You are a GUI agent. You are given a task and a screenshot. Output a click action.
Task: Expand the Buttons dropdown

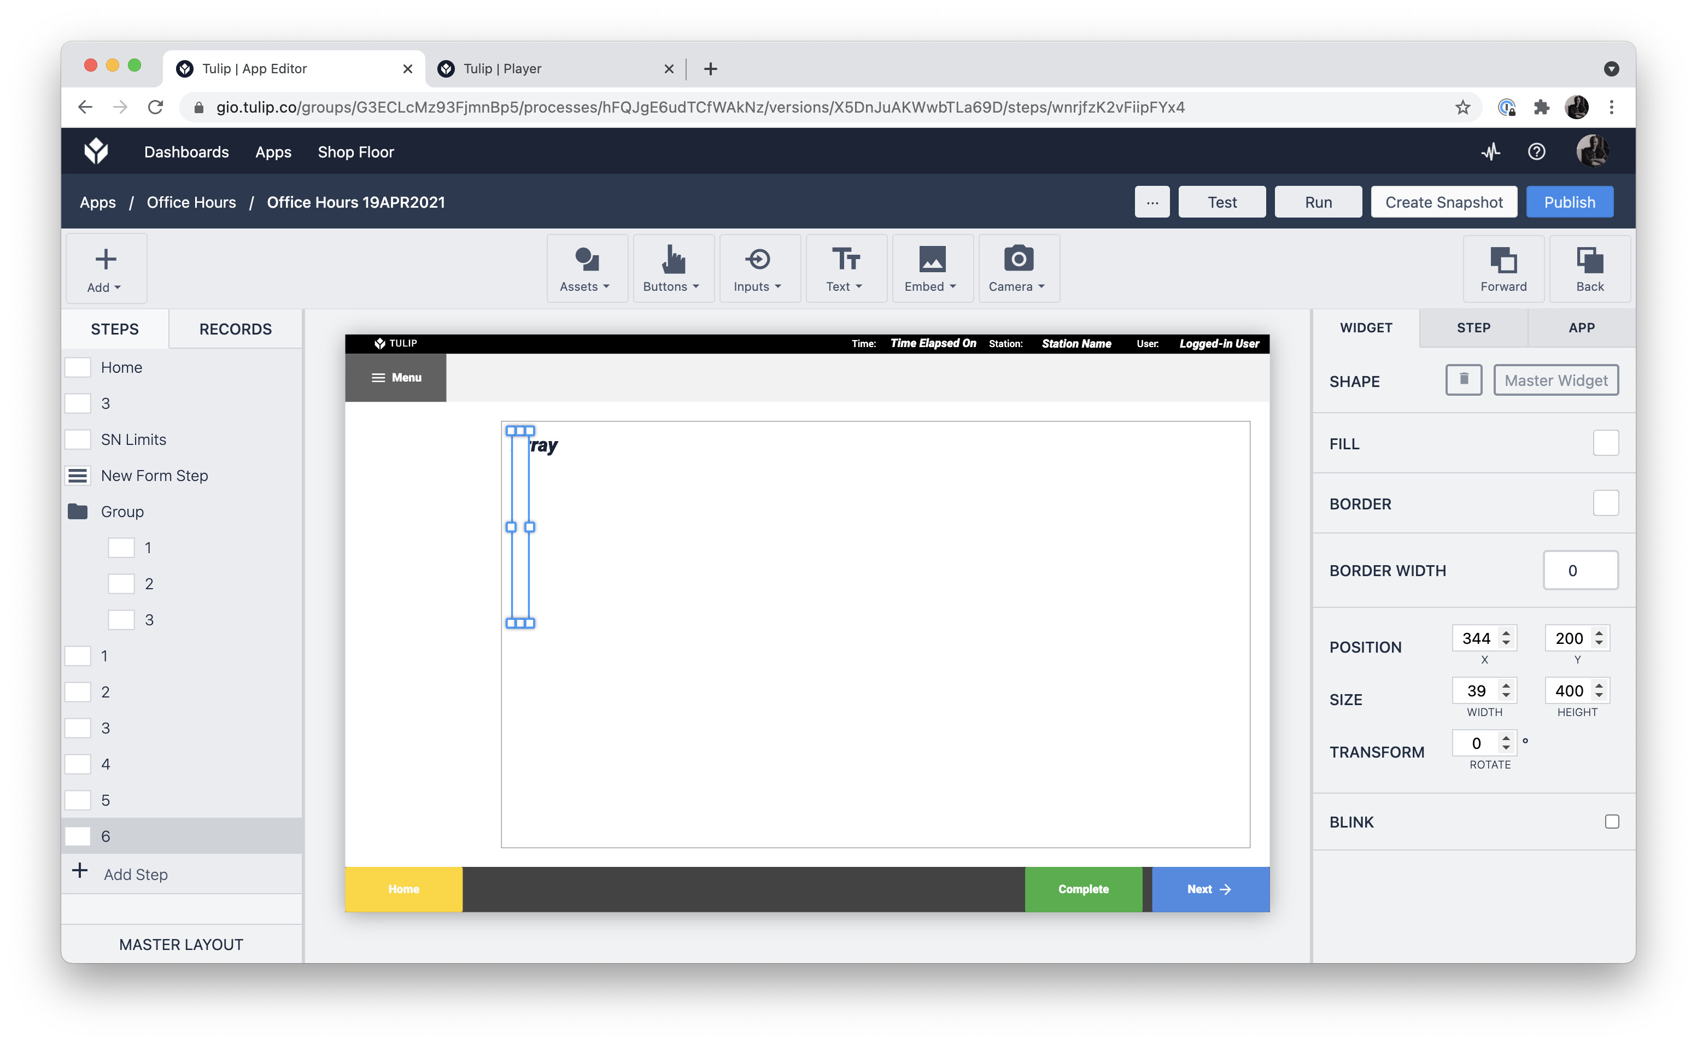click(672, 268)
